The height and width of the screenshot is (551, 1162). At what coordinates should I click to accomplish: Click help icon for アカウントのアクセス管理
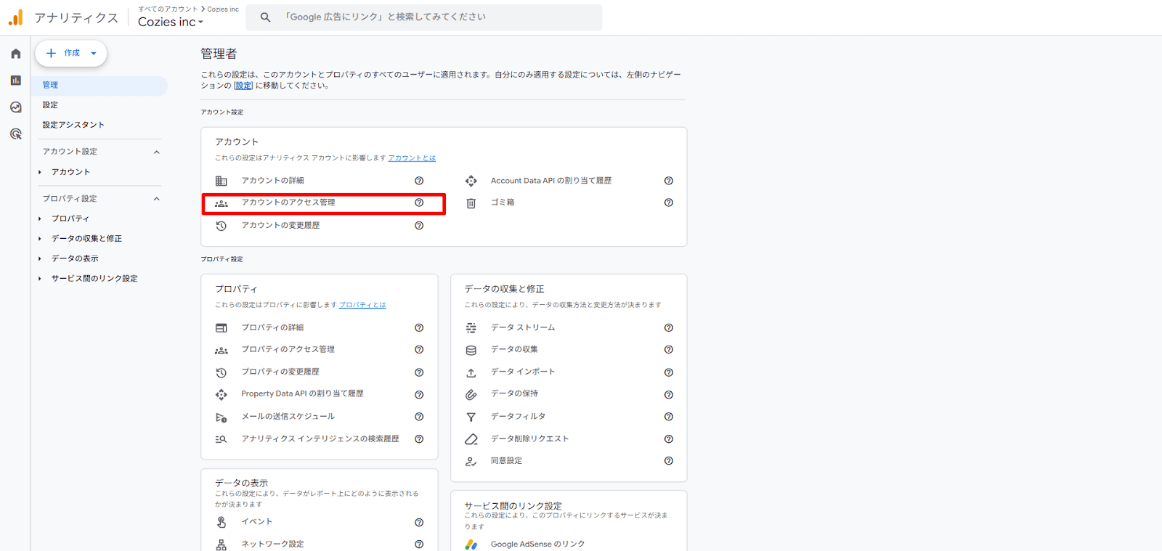pyautogui.click(x=419, y=203)
